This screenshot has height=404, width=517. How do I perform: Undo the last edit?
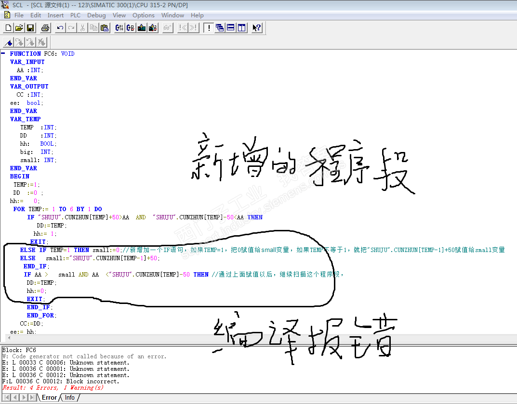(60, 28)
